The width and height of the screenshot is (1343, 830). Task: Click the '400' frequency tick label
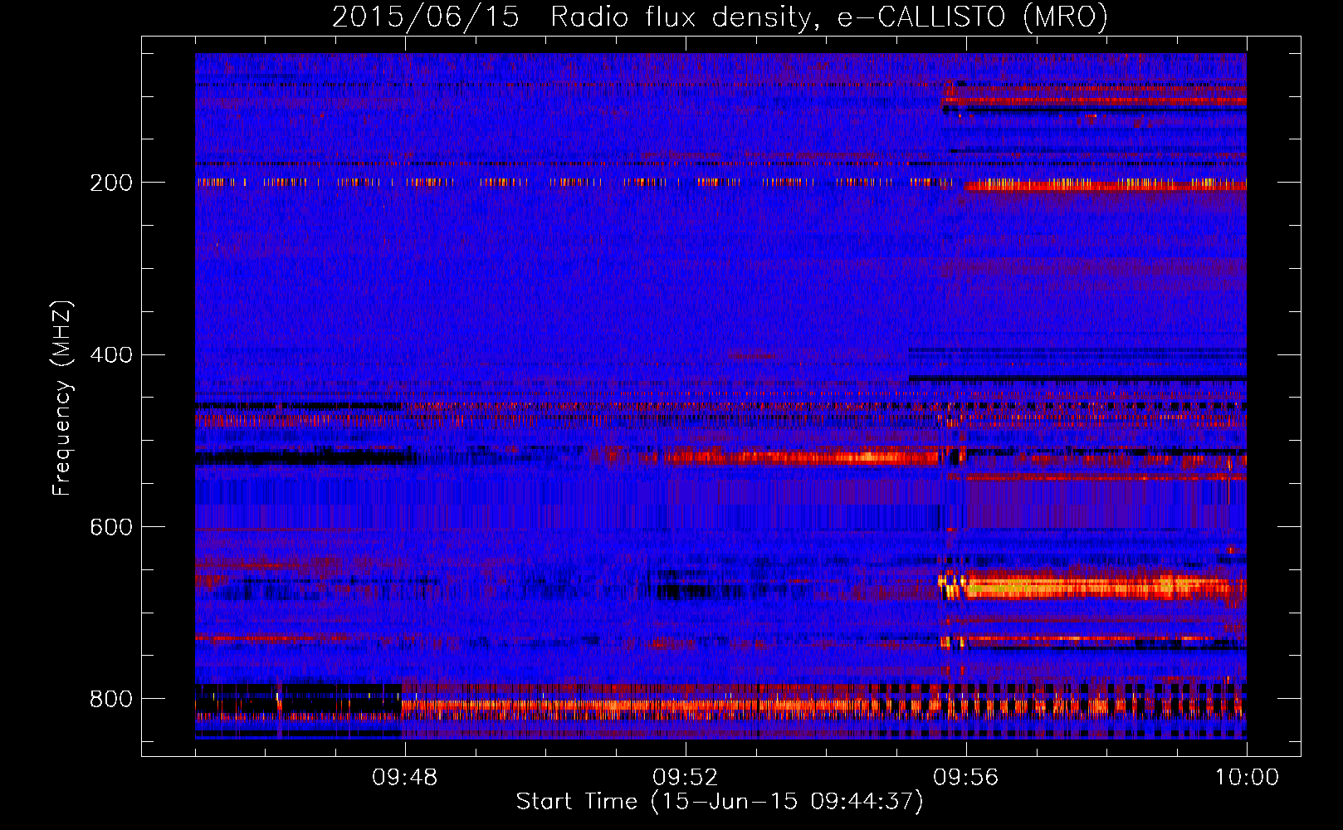(x=110, y=355)
